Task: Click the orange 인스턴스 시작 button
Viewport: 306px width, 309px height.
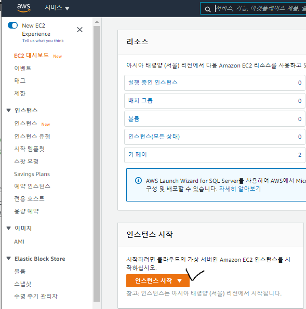Action: 158,280
